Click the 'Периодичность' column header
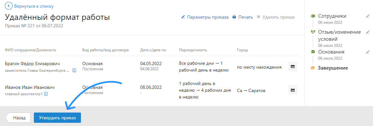This screenshot has width=373, height=126. (x=193, y=50)
